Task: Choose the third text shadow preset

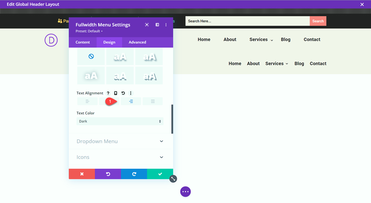Action: (149, 56)
